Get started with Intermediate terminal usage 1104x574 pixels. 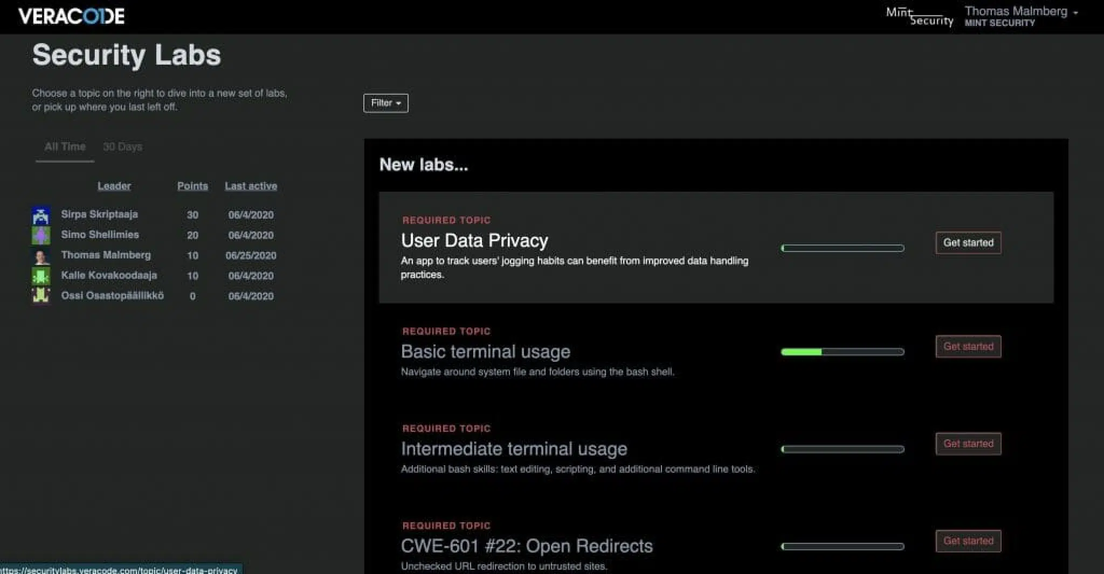968,444
